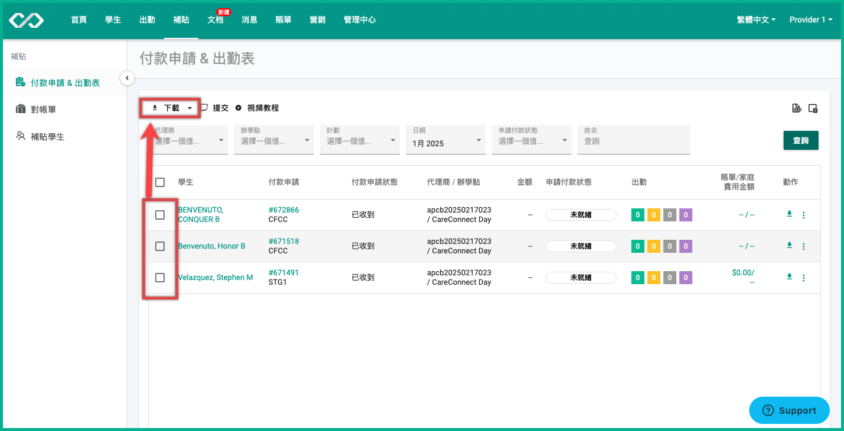The height and width of the screenshot is (431, 844).
Task: Open the 下載 download dropdown
Action: pyautogui.click(x=171, y=108)
